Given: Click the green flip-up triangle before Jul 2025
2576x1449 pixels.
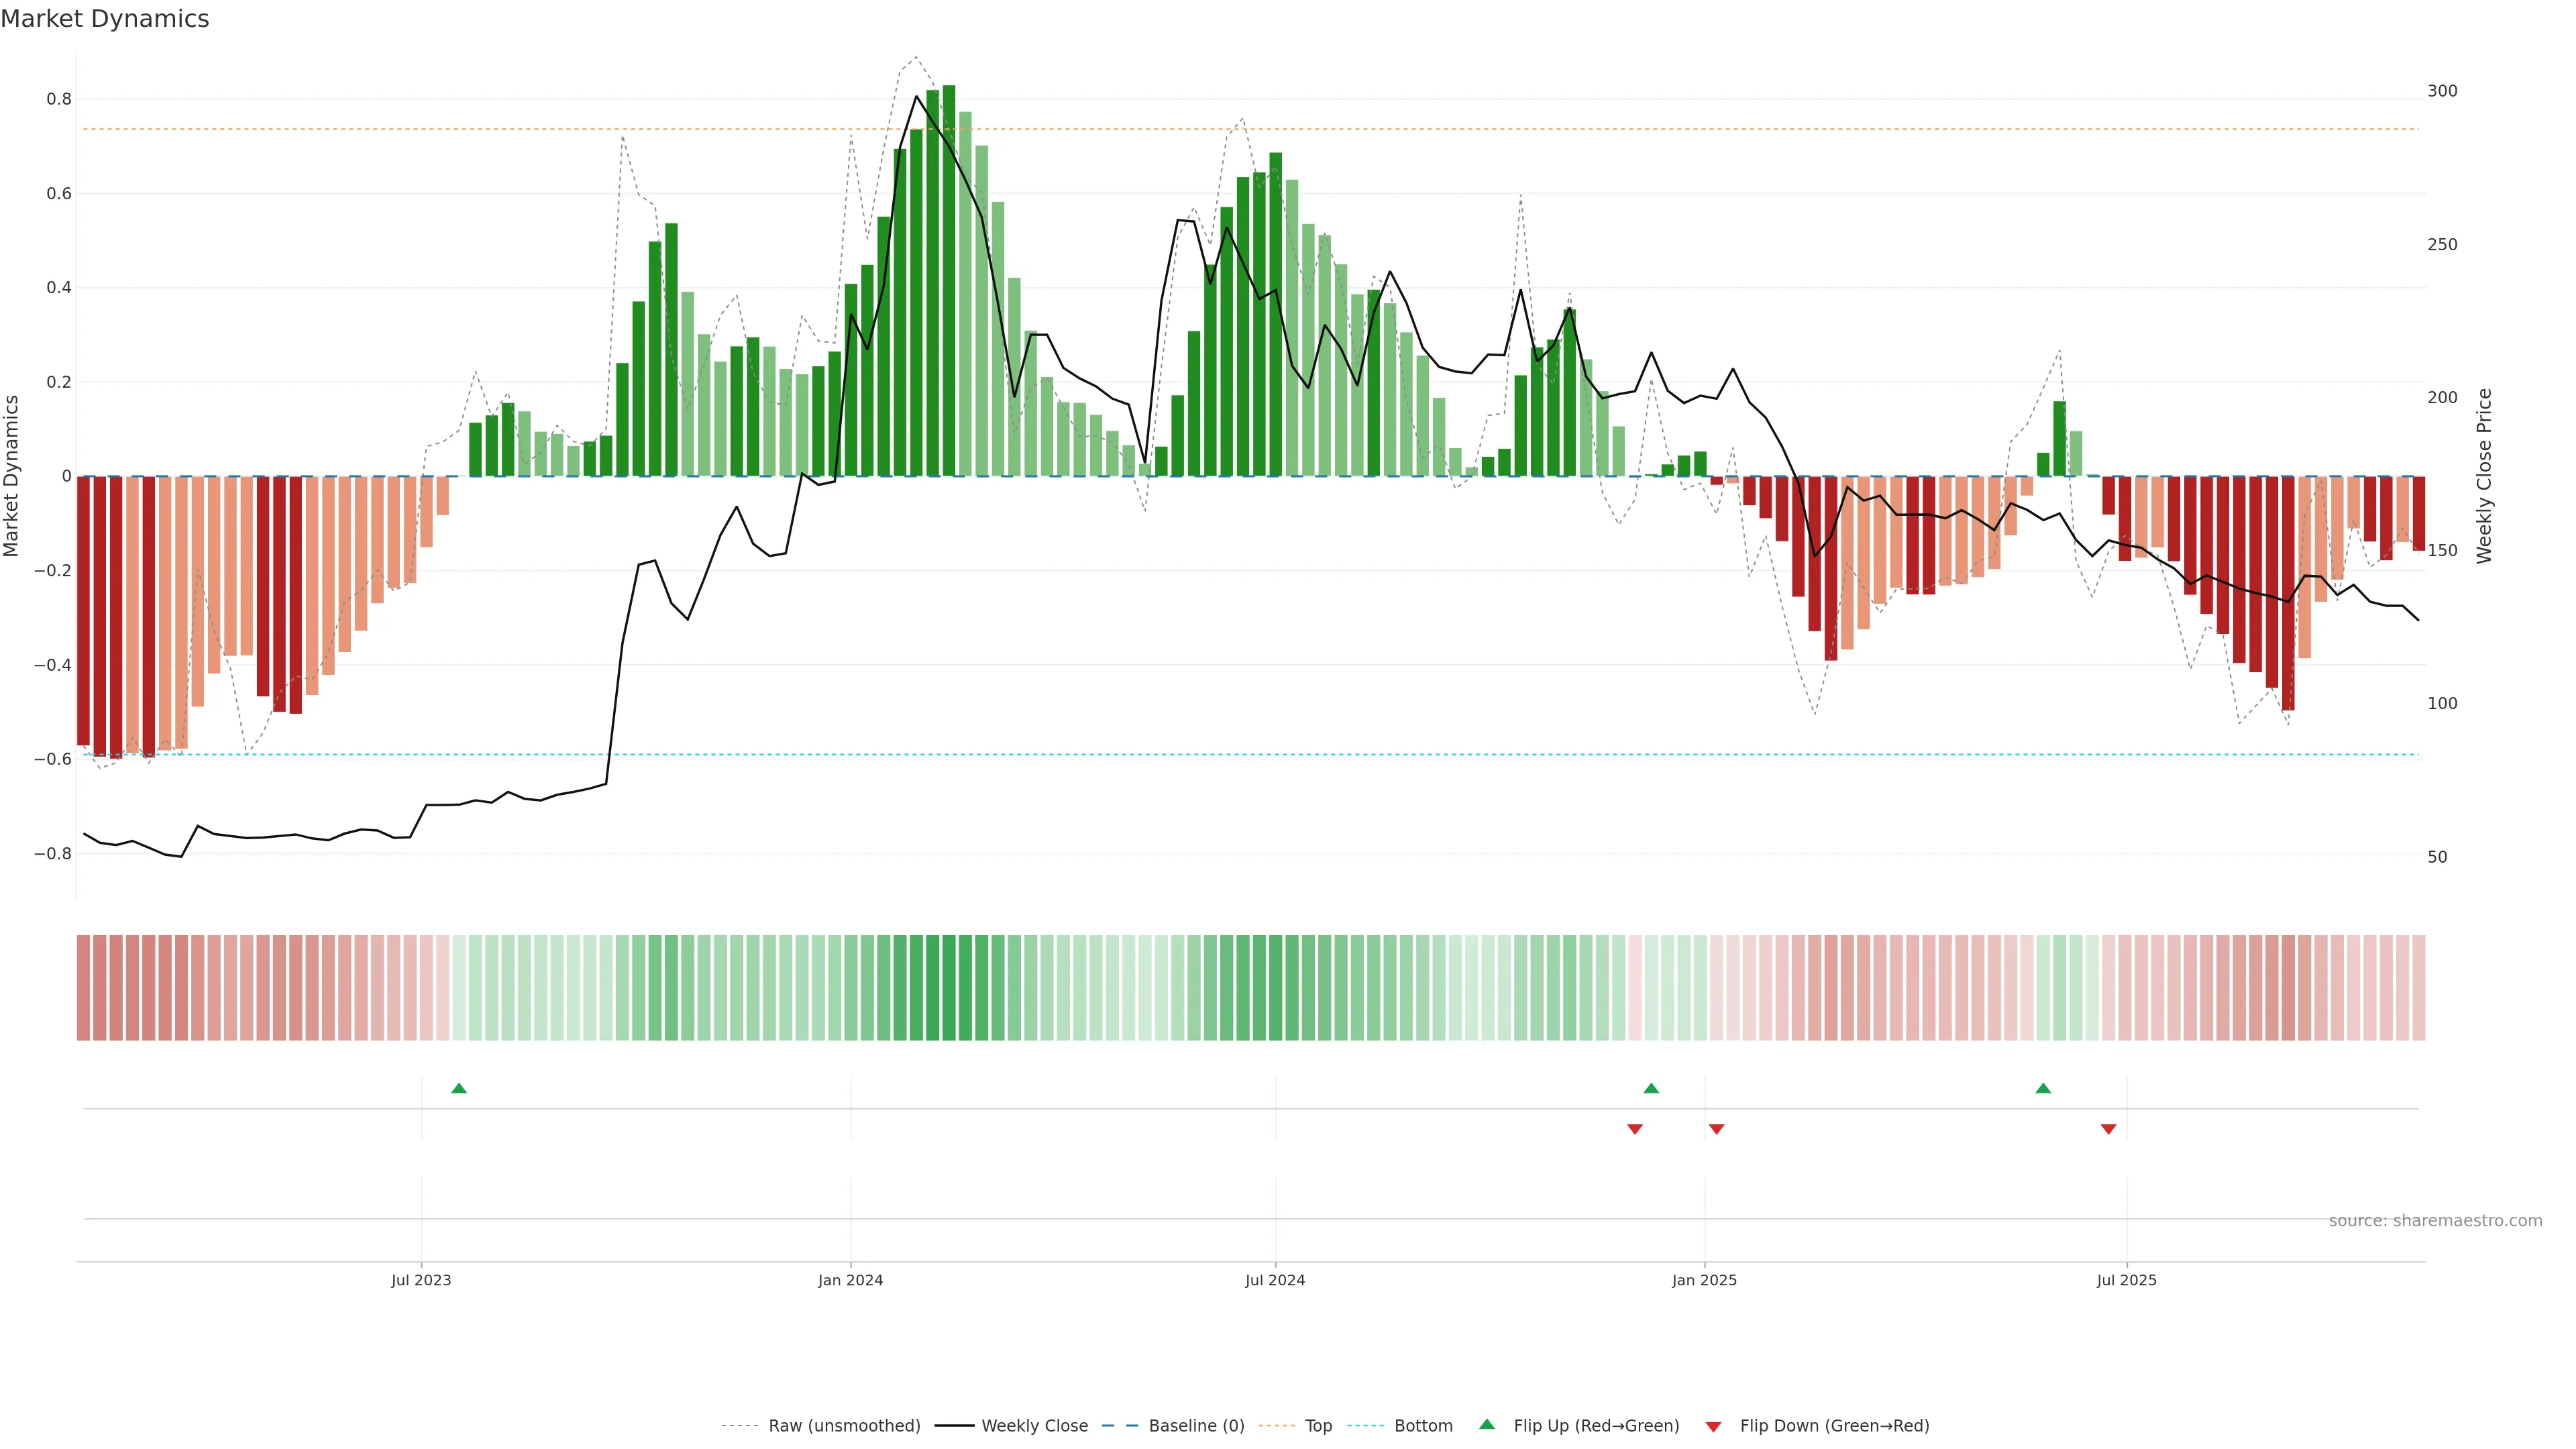Looking at the screenshot, I should 2043,1088.
